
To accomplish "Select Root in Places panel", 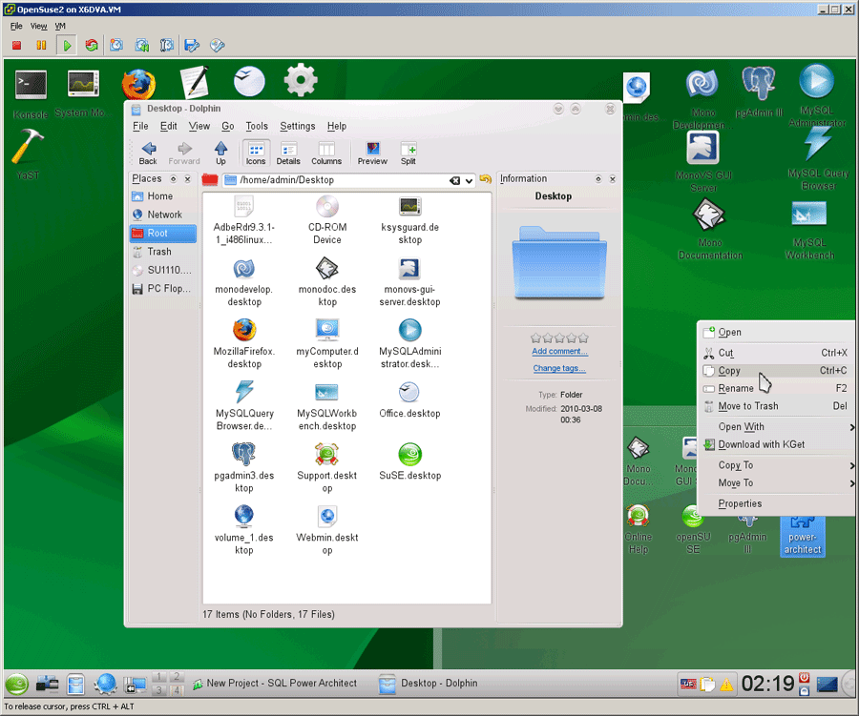I will 162,234.
